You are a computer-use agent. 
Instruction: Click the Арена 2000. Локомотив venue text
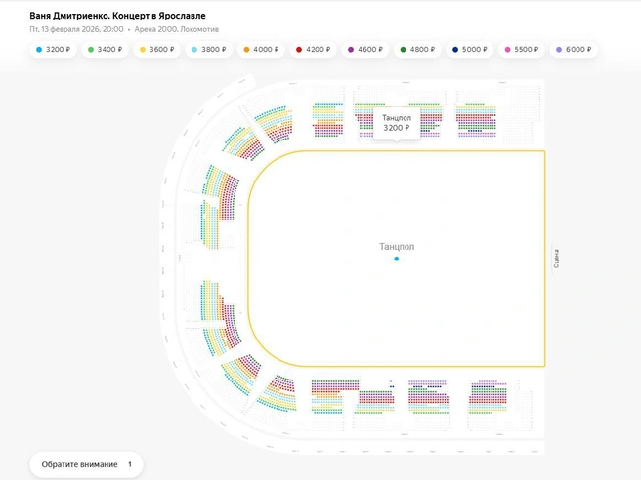click(x=177, y=29)
